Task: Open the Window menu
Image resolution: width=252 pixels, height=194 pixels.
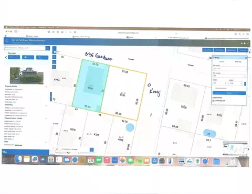Action: 51,27
